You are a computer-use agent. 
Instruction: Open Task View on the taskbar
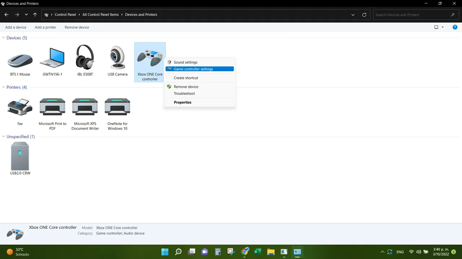coord(191,251)
